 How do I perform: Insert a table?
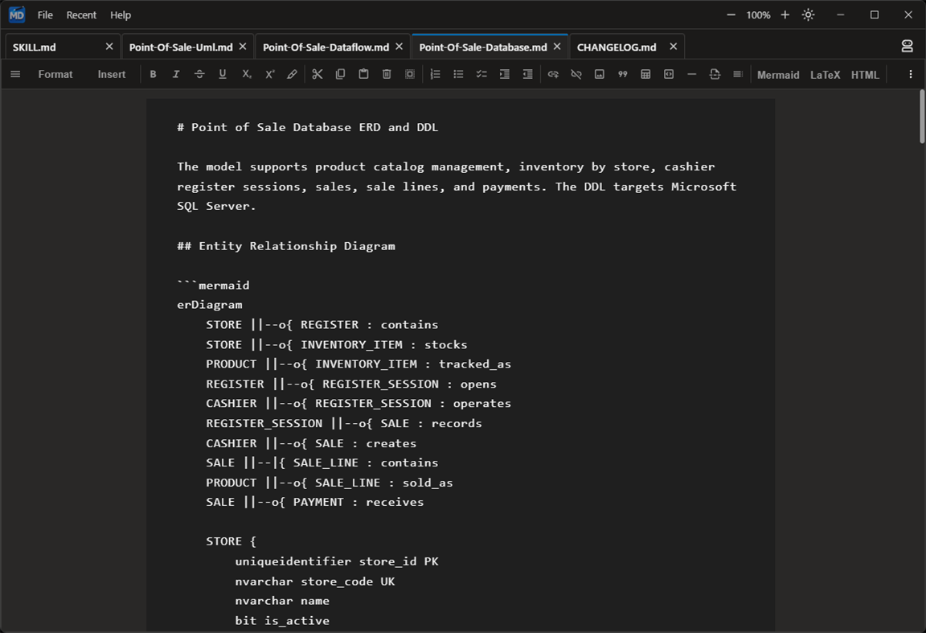pos(645,75)
